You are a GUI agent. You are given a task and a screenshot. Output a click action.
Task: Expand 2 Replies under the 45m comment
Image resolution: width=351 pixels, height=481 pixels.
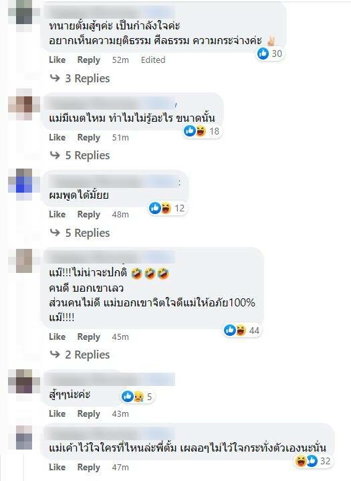80,355
